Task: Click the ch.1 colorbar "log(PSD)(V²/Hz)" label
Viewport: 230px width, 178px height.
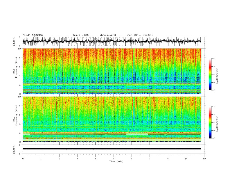Action: pos(217,76)
